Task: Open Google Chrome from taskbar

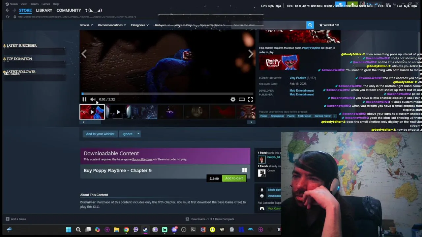Action: [x=126, y=230]
